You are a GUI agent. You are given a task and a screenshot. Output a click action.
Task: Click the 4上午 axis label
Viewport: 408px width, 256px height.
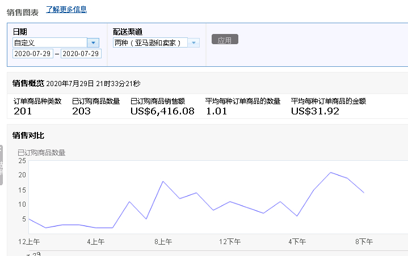click(96, 242)
